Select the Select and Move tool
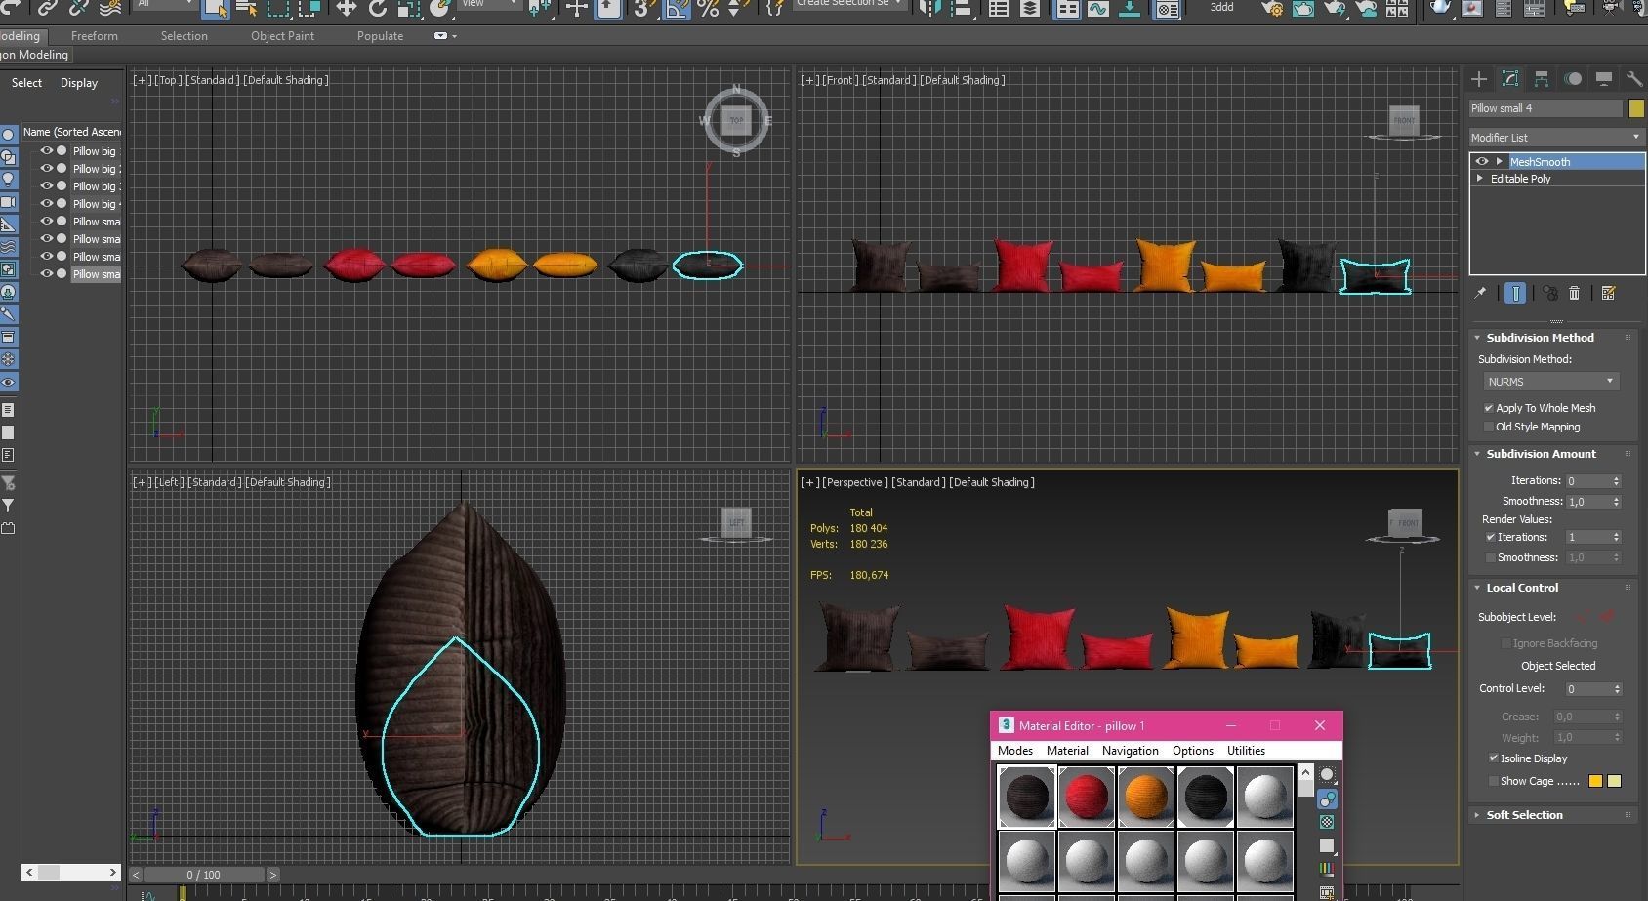Screen dimensions: 1648x901 point(346,8)
